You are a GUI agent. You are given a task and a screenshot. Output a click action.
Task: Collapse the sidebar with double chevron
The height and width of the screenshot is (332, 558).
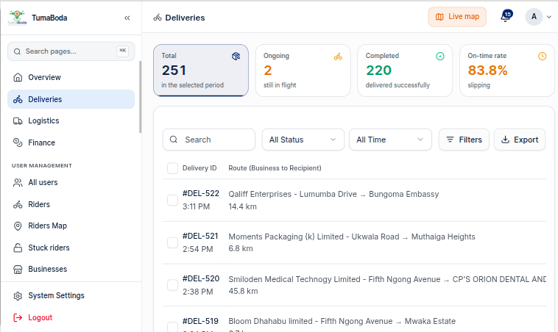(x=127, y=18)
